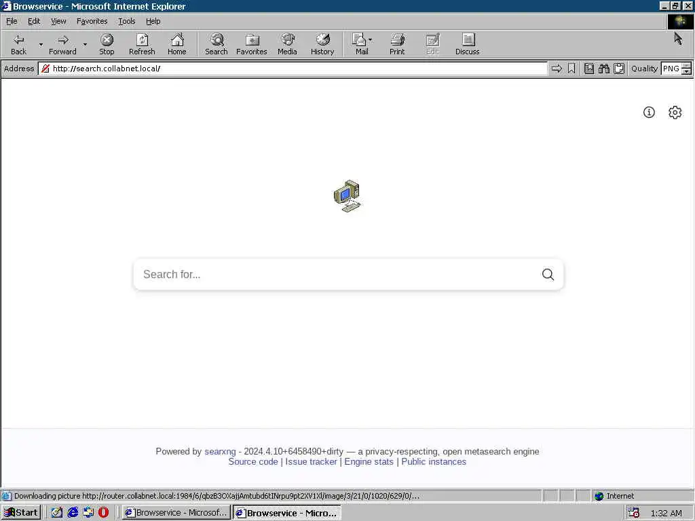Click the binoculars find icon

(604, 69)
